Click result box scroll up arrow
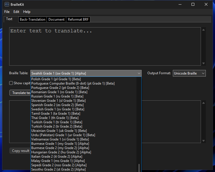Screen dimensions: 215x172 pos(204,103)
